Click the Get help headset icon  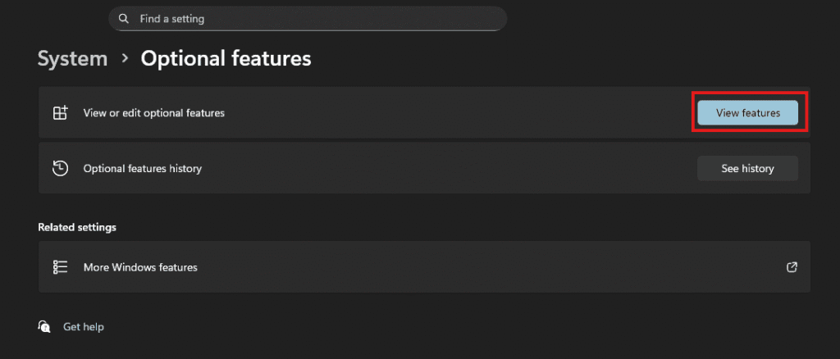(44, 327)
